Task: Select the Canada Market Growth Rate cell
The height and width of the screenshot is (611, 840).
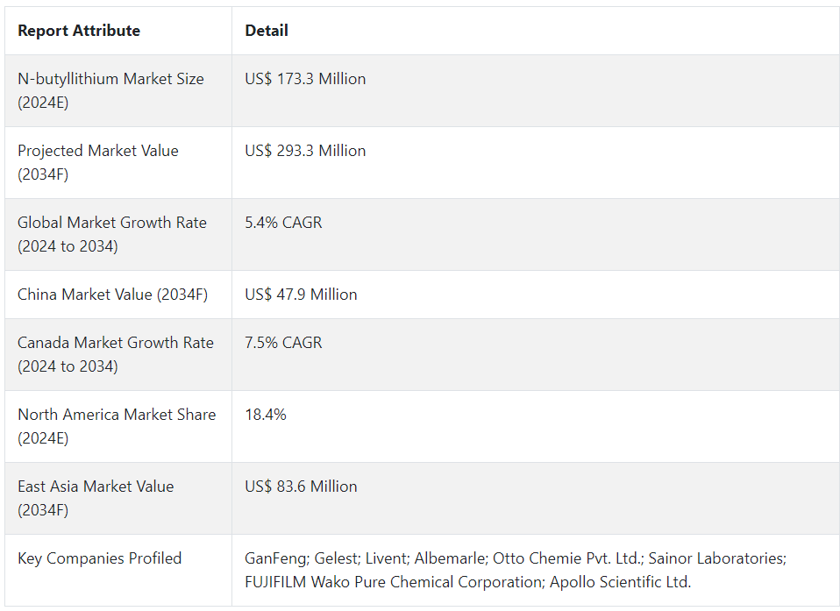Action: click(x=118, y=354)
